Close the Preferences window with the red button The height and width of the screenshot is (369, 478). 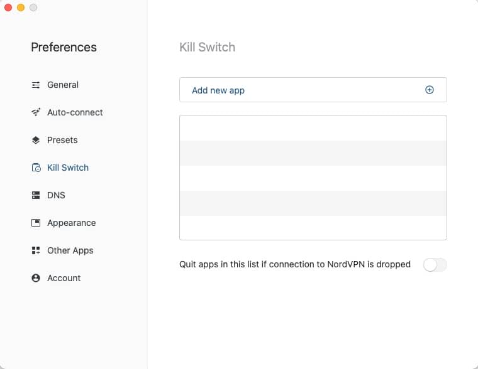point(8,8)
